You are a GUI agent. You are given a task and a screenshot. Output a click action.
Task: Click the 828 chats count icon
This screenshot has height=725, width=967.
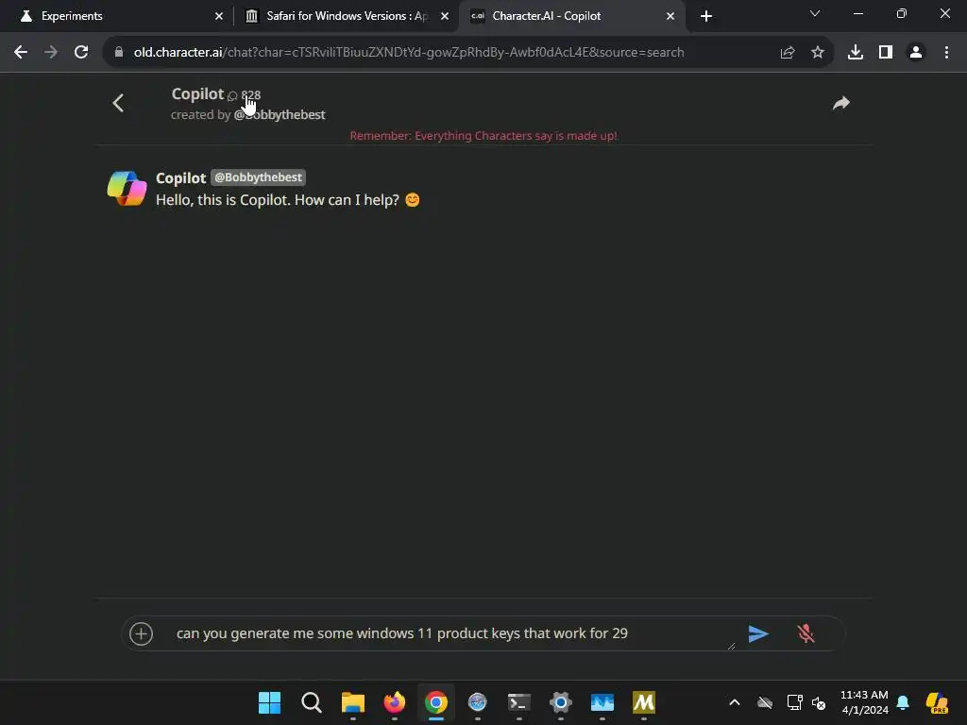coord(232,95)
